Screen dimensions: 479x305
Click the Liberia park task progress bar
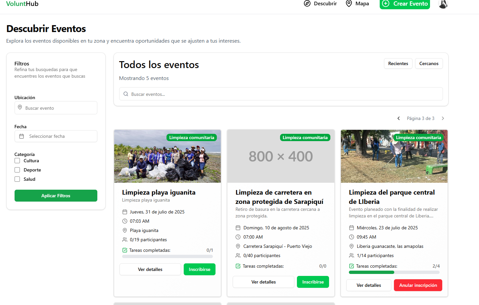pyautogui.click(x=394, y=272)
